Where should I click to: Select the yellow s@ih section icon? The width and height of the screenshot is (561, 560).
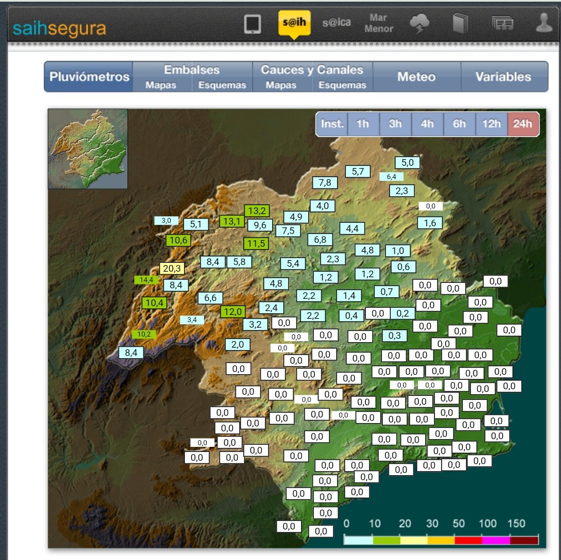coord(294,23)
